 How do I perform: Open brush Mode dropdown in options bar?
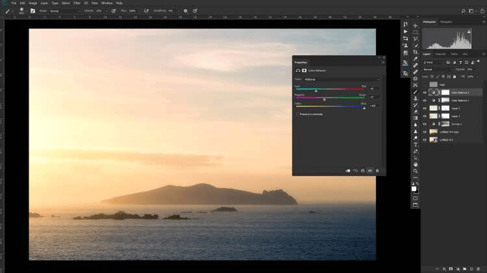pyautogui.click(x=65, y=11)
